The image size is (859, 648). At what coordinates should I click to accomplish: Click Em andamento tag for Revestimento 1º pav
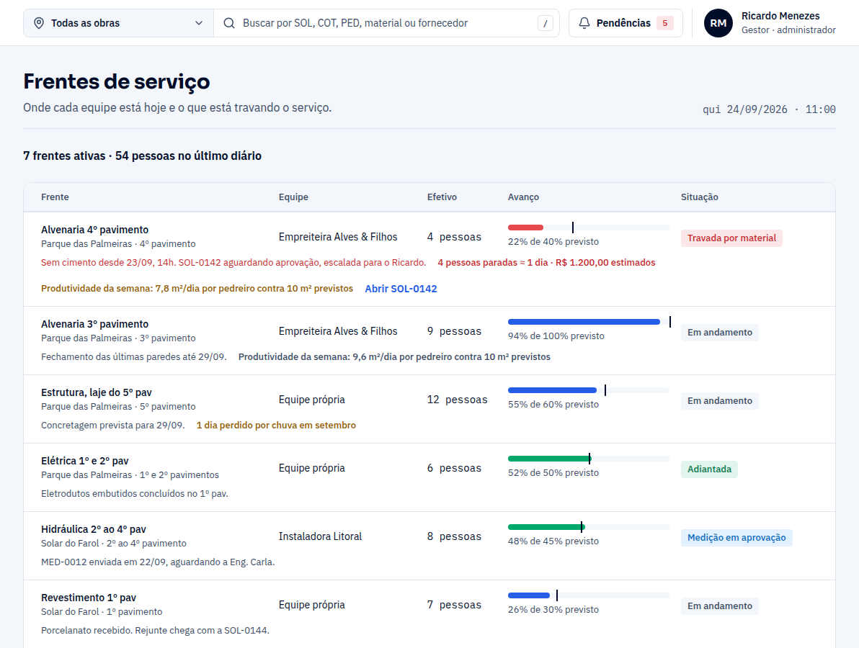[x=719, y=606]
